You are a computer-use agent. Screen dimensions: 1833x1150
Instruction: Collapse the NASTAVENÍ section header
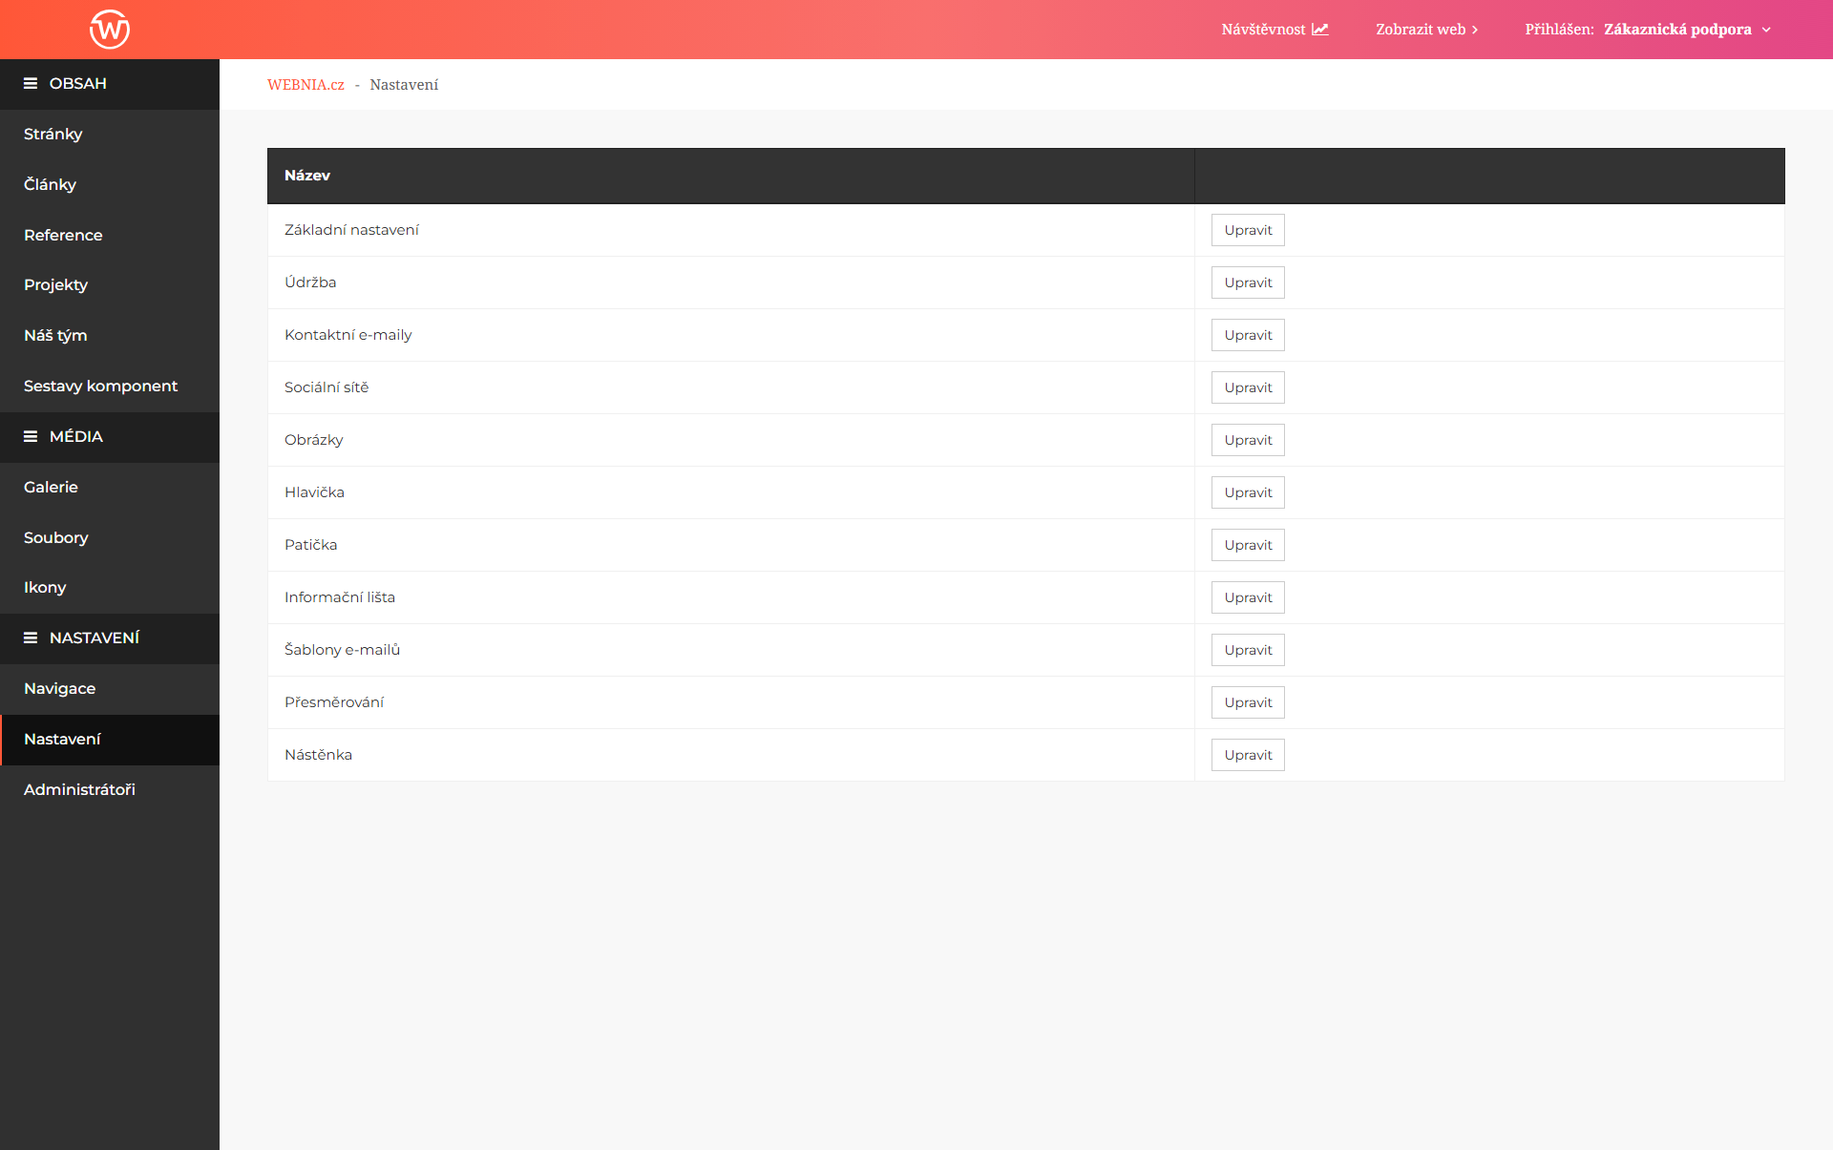pos(110,638)
